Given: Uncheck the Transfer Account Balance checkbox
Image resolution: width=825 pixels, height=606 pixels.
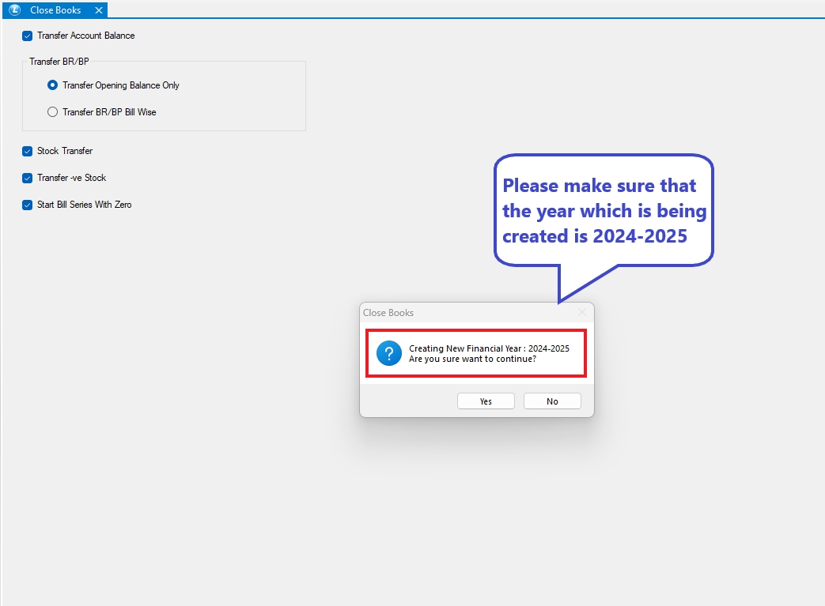Looking at the screenshot, I should click(28, 36).
